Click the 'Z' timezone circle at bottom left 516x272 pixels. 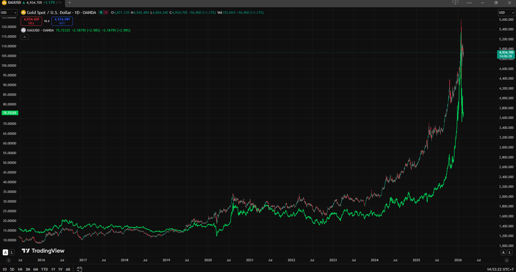pyautogui.click(x=8, y=260)
